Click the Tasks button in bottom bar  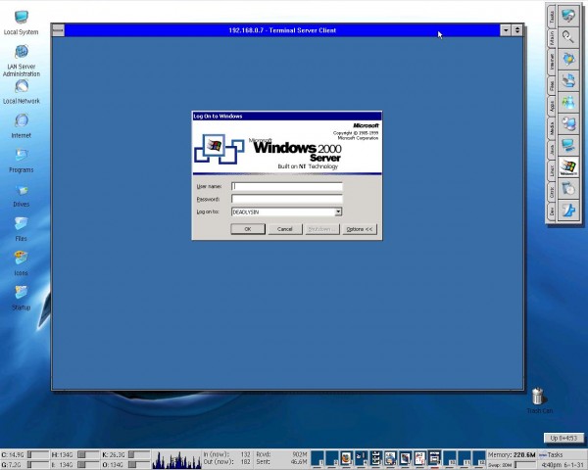pos(561,454)
